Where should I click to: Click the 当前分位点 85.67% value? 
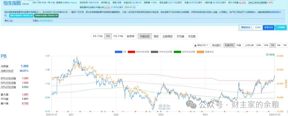tap(24, 71)
